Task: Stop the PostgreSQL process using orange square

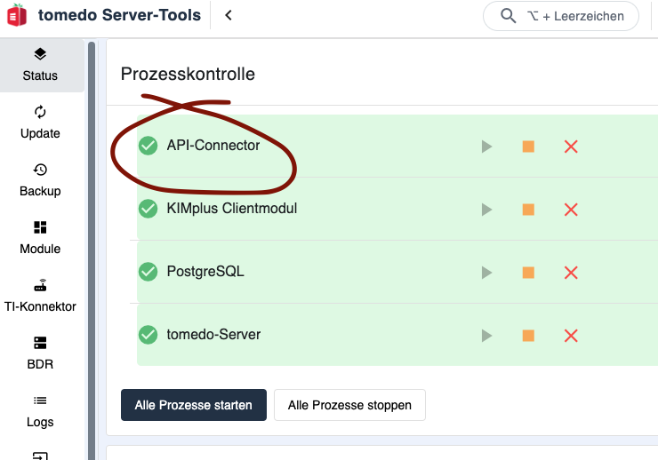Action: click(528, 273)
